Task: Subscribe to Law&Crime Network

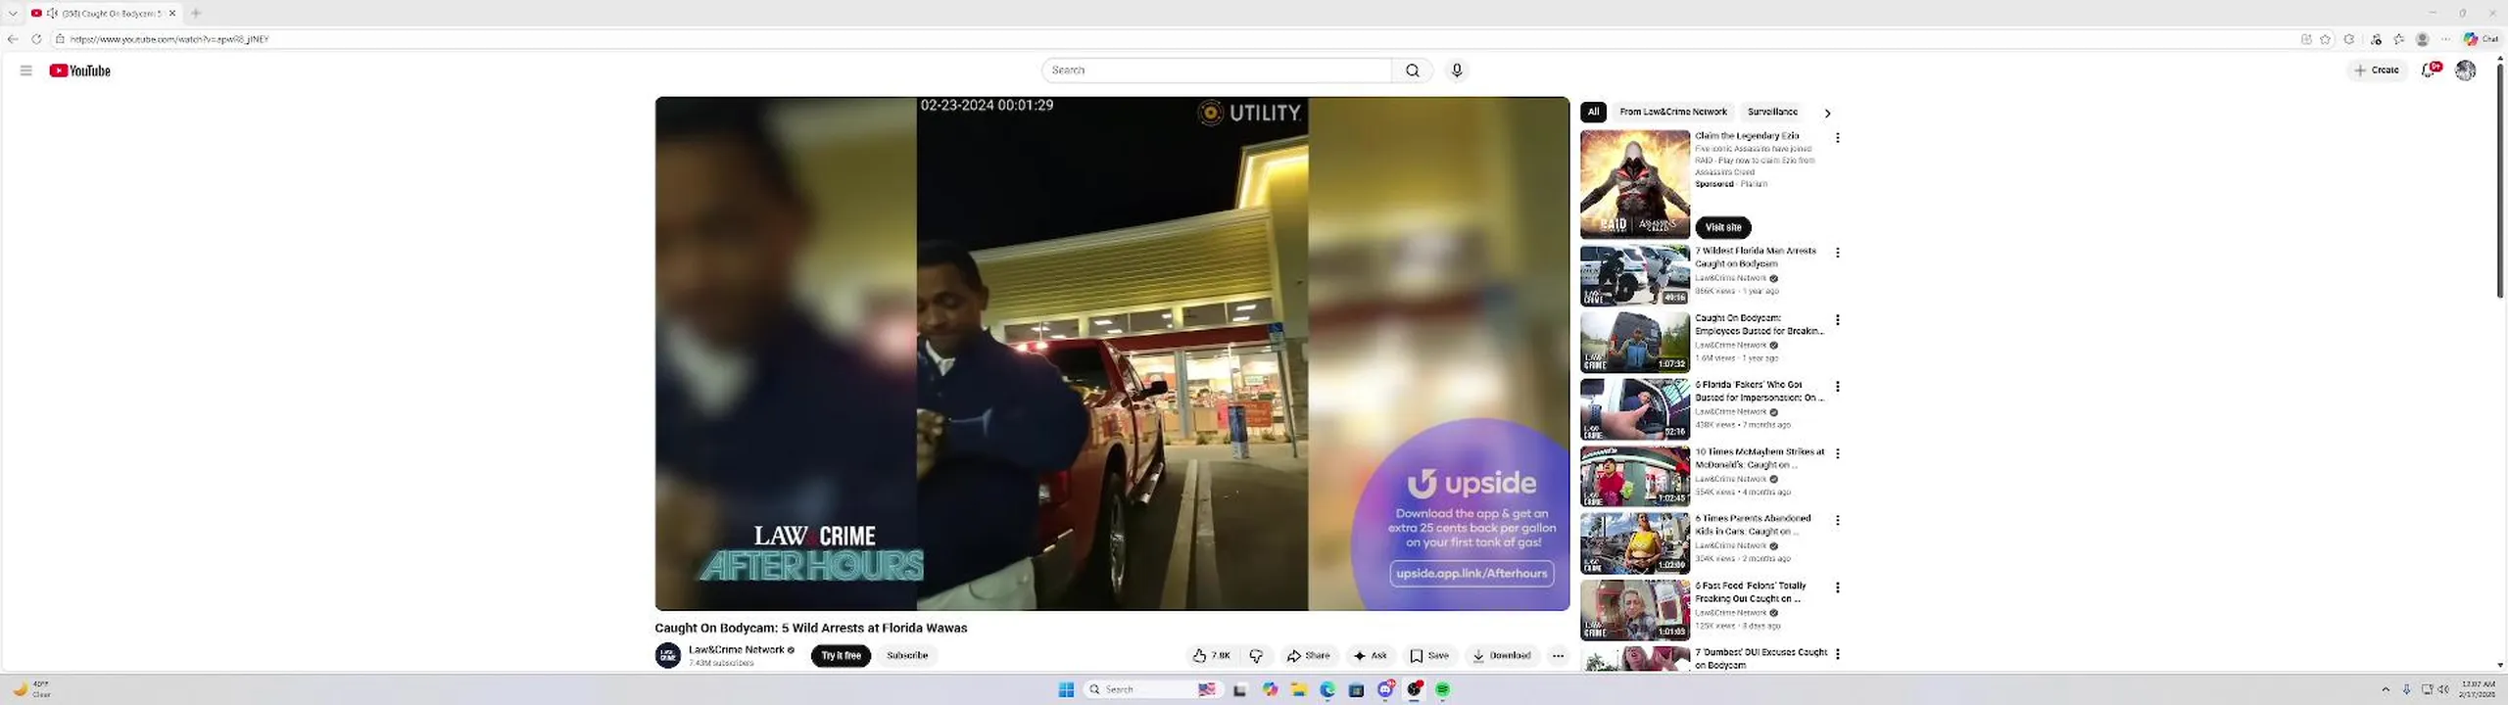Action: click(x=907, y=656)
